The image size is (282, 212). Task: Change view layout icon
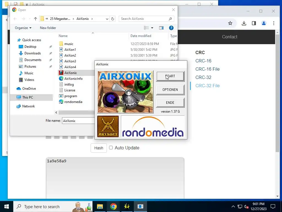coord(146,28)
